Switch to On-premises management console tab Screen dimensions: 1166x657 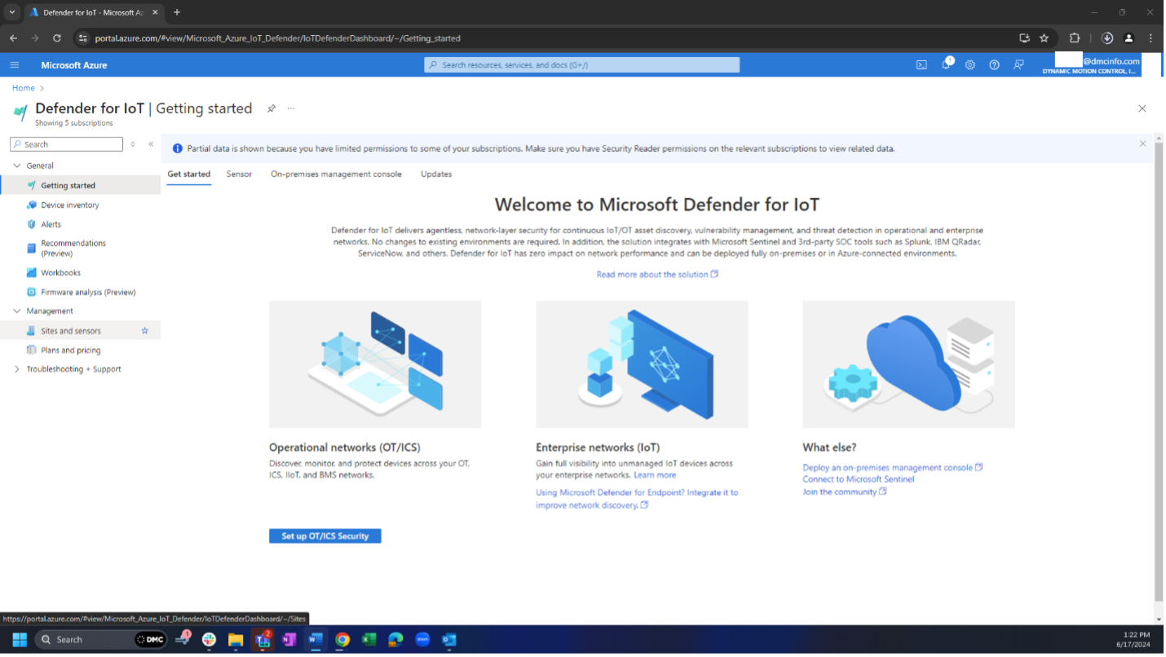[336, 174]
